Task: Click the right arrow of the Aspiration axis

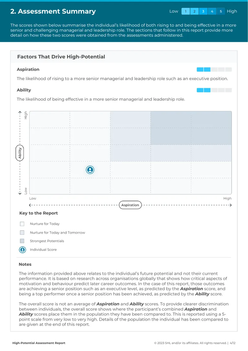Action: click(x=231, y=205)
